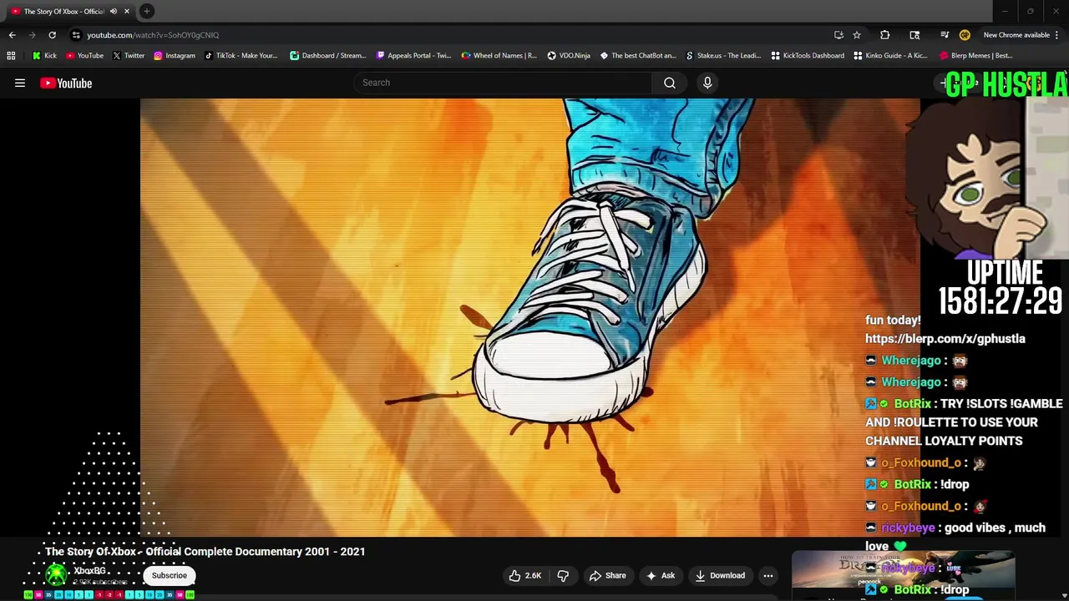Viewport: 1069px width, 601px height.
Task: Open the Share dialog for the video
Action: coord(607,575)
